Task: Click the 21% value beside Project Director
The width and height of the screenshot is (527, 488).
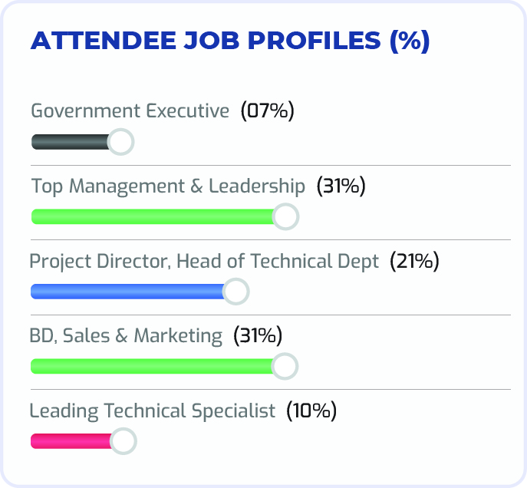Action: (x=414, y=261)
